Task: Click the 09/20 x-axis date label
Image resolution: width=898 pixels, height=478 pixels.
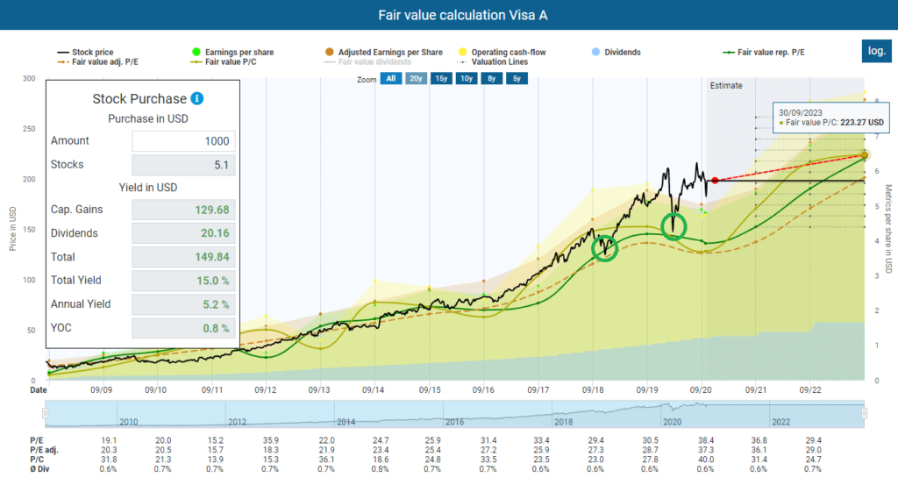Action: [701, 389]
